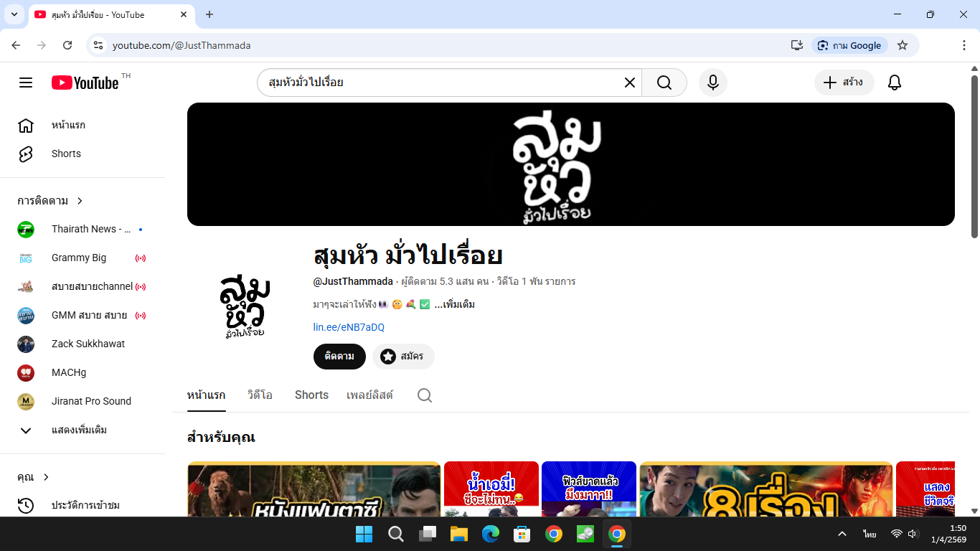Bookmark this page with the star
Image resolution: width=980 pixels, height=551 pixels.
point(903,45)
